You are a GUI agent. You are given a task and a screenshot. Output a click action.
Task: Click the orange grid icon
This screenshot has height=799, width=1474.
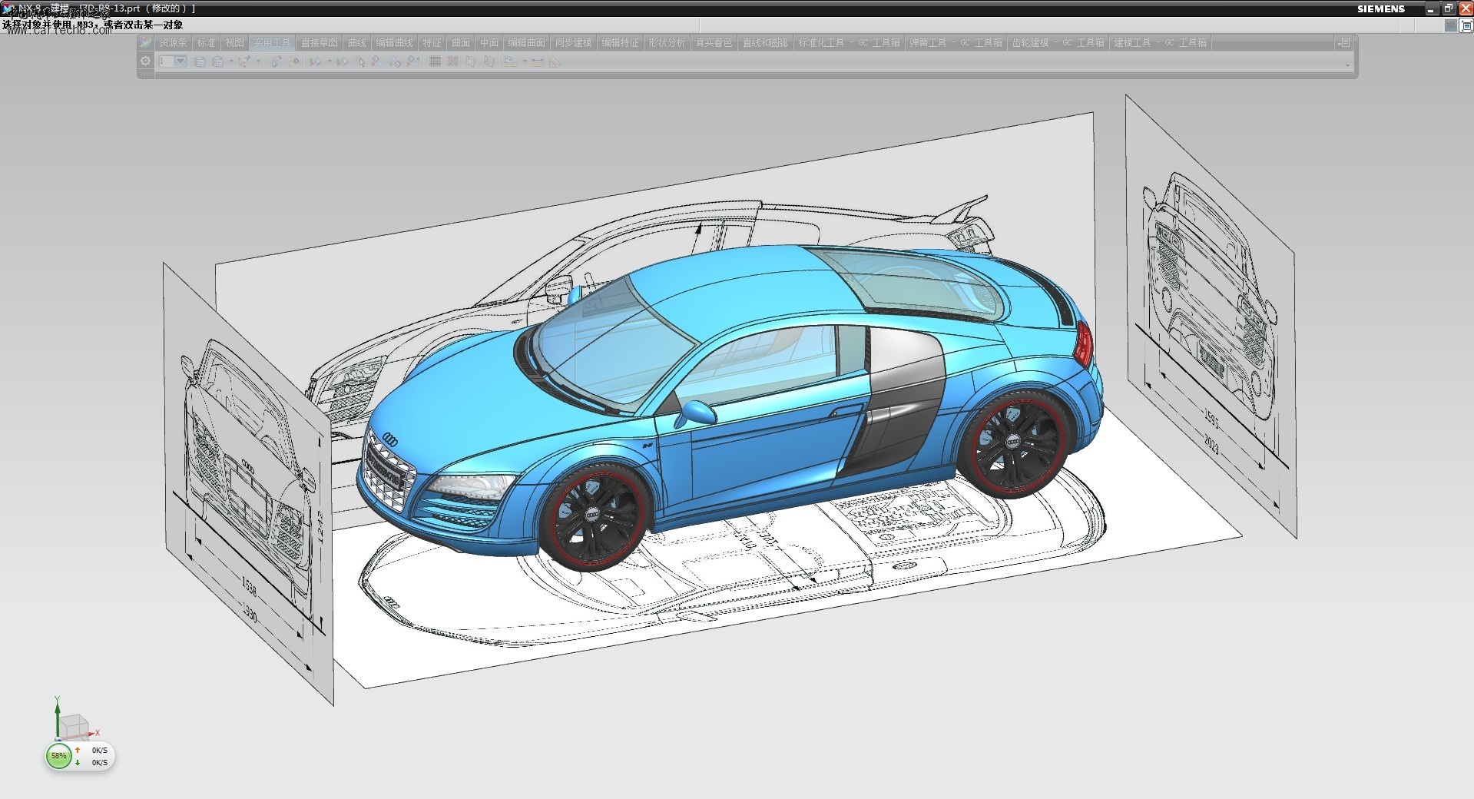[x=452, y=61]
